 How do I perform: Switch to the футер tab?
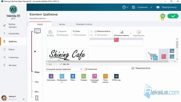[x=62, y=24]
